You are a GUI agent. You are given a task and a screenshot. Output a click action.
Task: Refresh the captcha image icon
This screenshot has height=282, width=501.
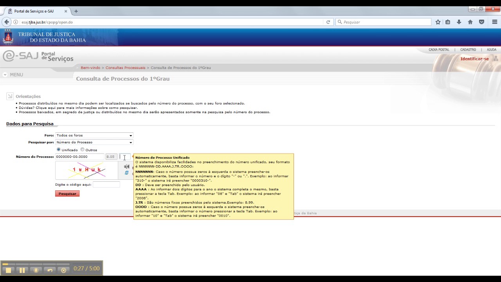[126, 173]
